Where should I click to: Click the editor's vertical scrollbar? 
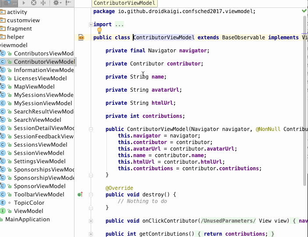tap(304, 101)
